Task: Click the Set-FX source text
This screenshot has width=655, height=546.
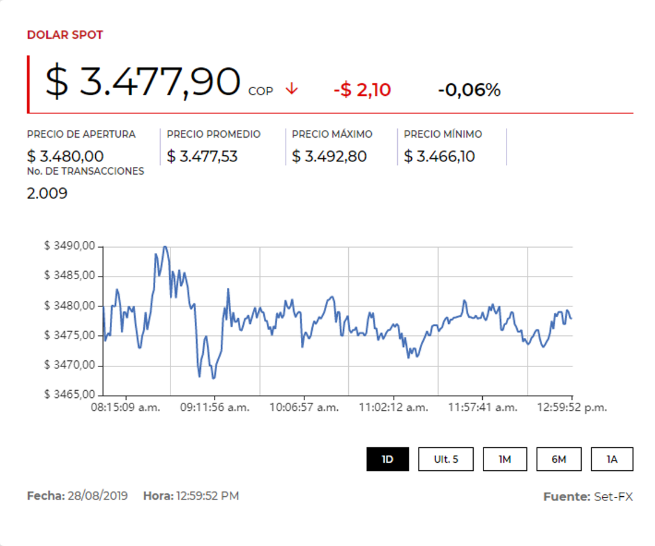Action: click(x=613, y=497)
